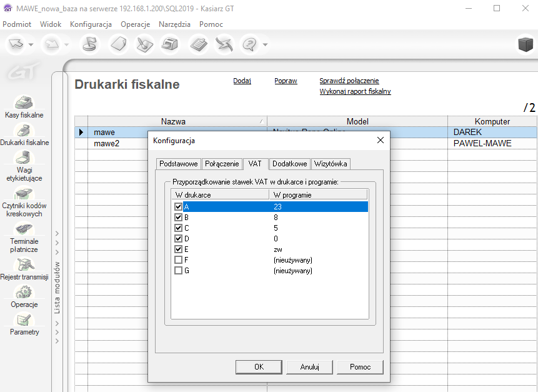Sort by the Nazwa column header
Viewport: 538px width, 392px height.
coord(173,121)
